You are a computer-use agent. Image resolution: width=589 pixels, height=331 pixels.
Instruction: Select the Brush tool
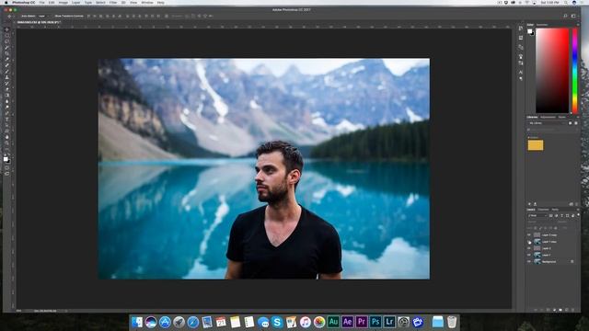click(x=7, y=71)
